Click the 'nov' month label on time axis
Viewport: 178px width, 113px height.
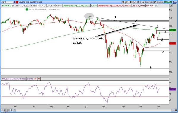click(158, 107)
